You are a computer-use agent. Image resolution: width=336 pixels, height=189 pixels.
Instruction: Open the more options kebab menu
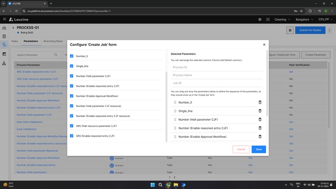coord(329,30)
